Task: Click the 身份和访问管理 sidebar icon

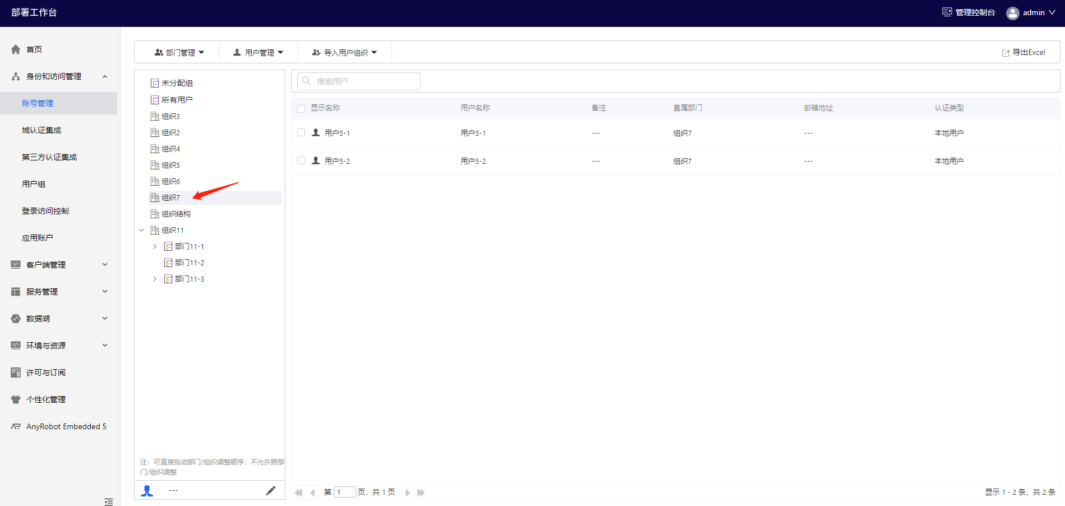Action: point(16,76)
